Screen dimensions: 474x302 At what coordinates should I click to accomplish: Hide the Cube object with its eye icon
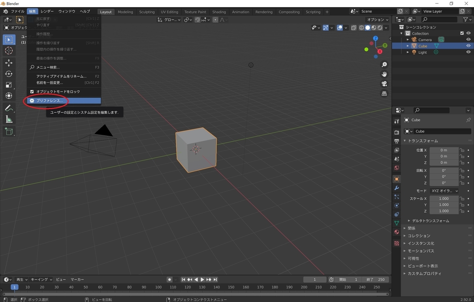tap(468, 46)
